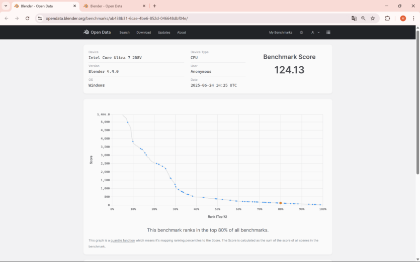The width and height of the screenshot is (420, 262).
Task: Close the first Blender - Open Data tab
Action: (x=74, y=6)
